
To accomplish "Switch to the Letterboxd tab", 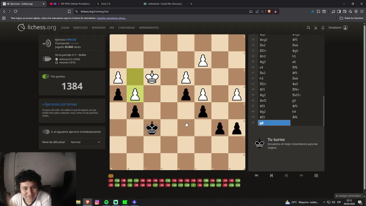I will (x=164, y=4).
